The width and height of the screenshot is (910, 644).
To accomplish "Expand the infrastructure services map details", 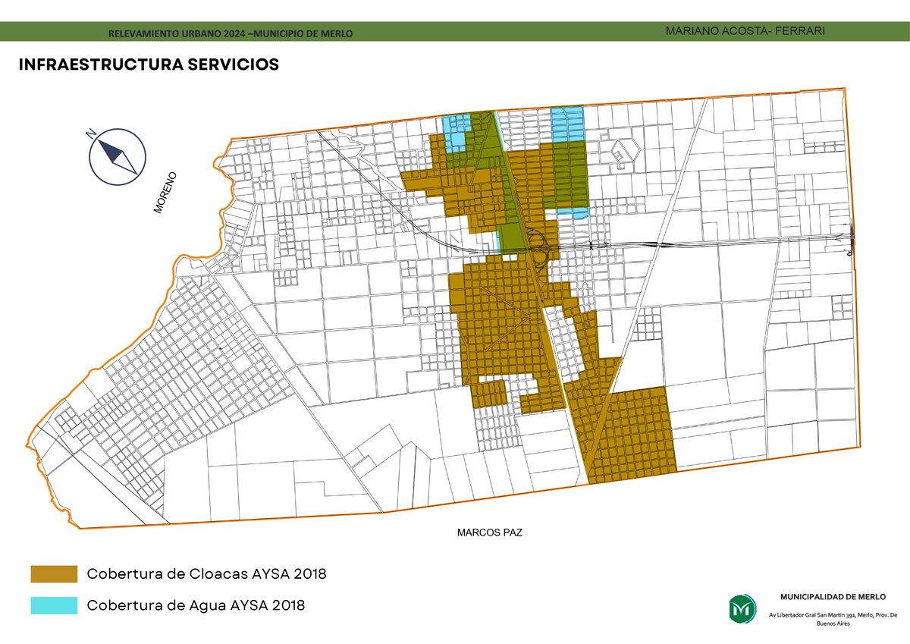I will (455, 319).
